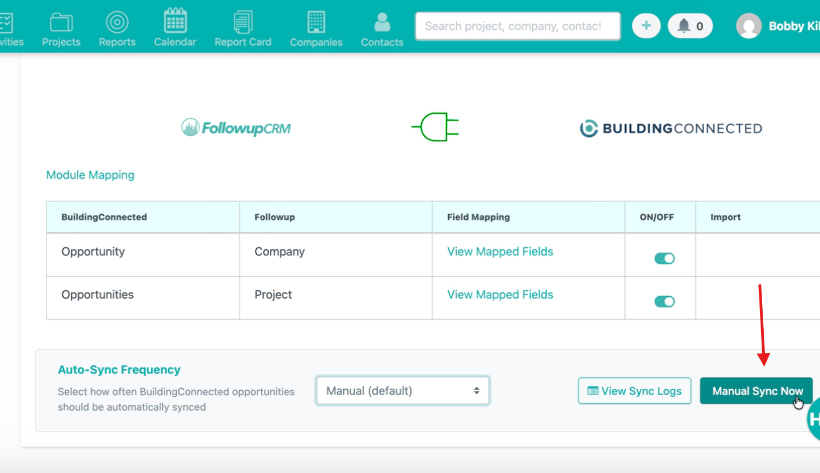Click the BuildingConnected logo
This screenshot has width=820, height=473.
(671, 129)
